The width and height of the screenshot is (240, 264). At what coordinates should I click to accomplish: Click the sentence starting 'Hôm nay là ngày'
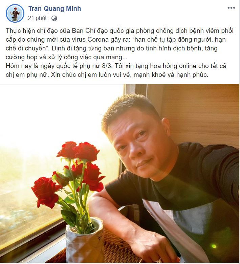click(116, 70)
